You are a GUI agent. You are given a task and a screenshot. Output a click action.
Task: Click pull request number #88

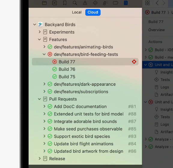[132, 114]
